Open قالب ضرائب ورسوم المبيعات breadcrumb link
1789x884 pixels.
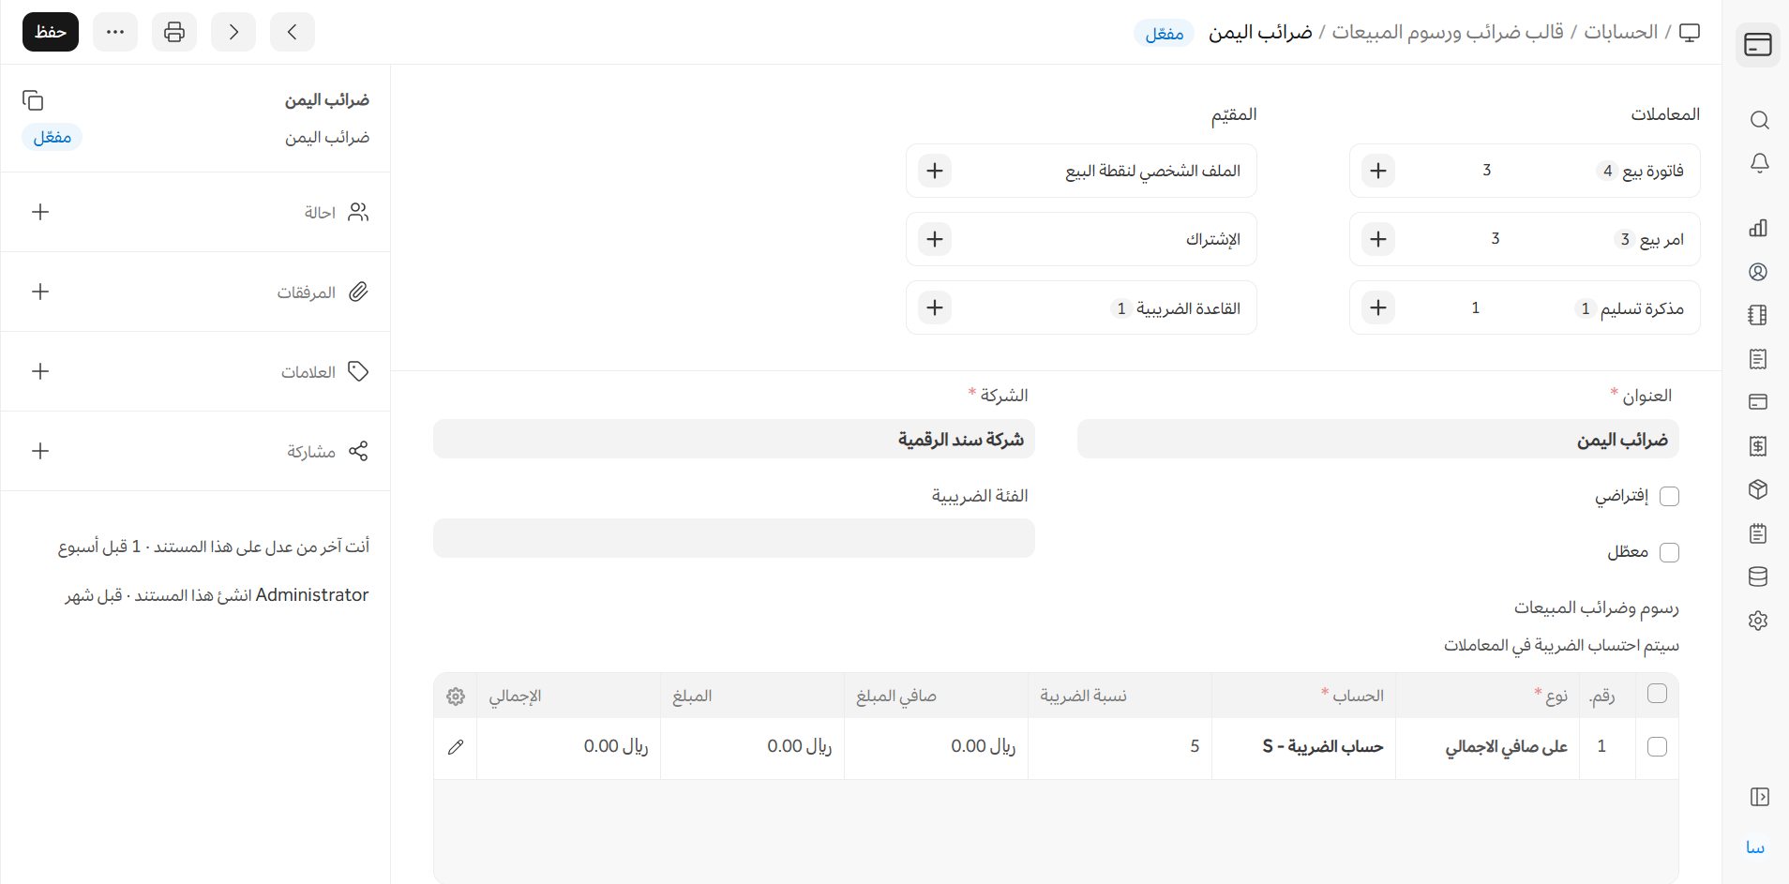tap(1448, 32)
